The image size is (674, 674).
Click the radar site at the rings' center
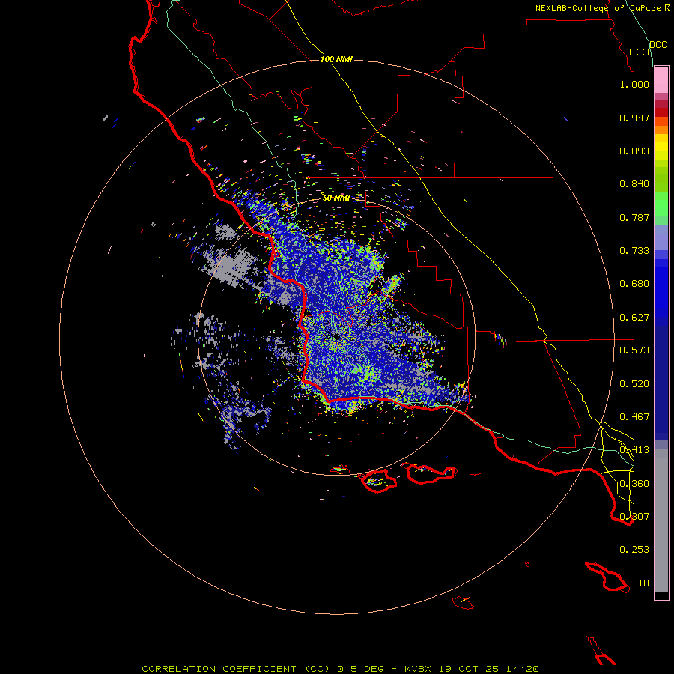336,337
